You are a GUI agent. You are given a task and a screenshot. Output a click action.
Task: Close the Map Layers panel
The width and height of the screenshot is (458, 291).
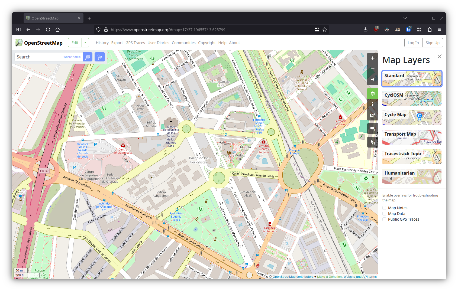(x=439, y=56)
